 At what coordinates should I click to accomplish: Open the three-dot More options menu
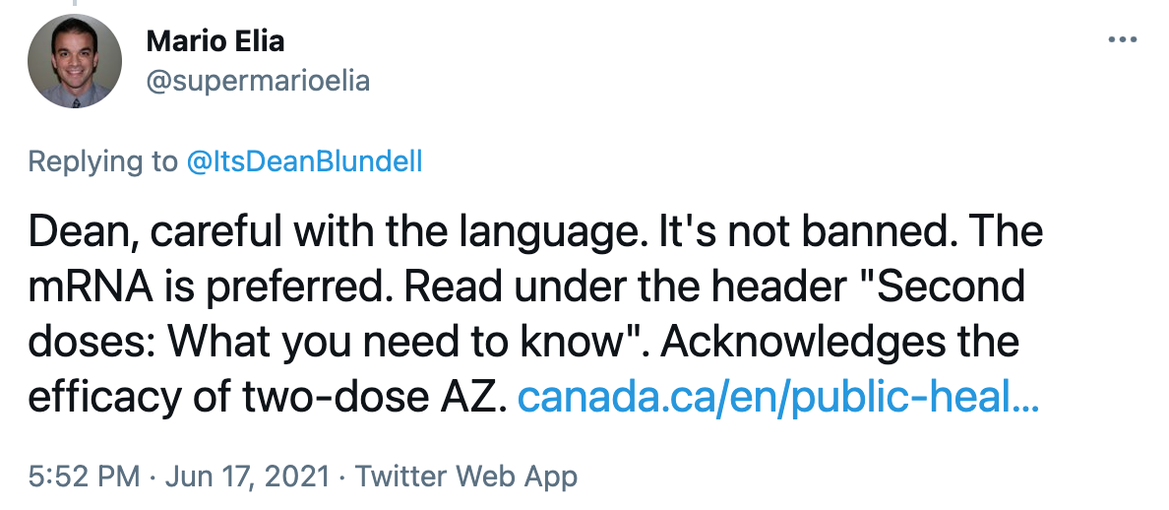[1122, 39]
